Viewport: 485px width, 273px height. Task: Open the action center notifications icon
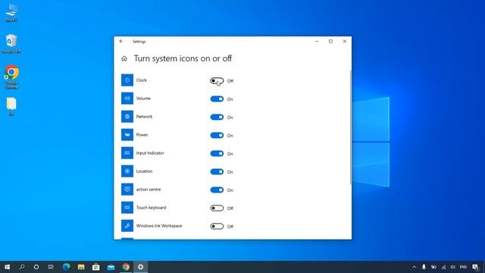pos(475,267)
